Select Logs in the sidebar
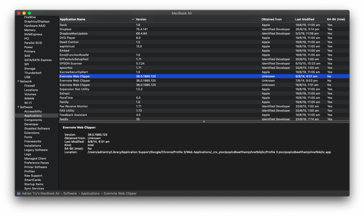 [28, 154]
